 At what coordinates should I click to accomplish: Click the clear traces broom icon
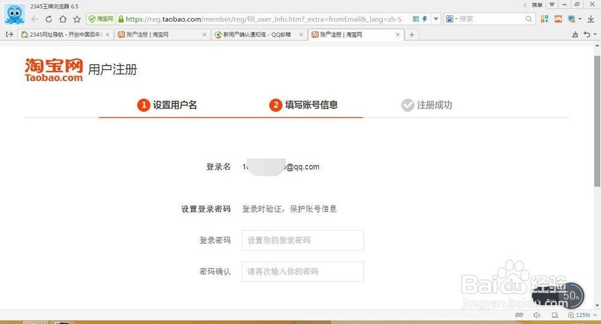575,34
